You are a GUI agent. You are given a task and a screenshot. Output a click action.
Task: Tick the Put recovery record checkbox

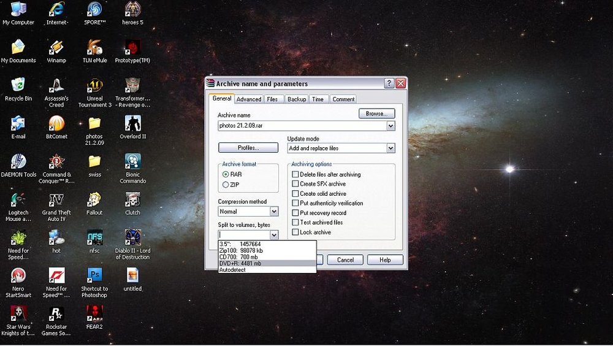[x=295, y=213]
